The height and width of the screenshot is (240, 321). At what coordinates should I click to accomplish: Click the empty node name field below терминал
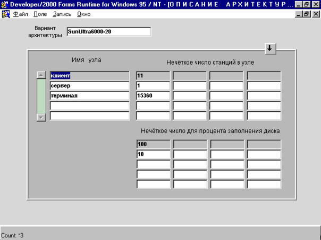click(x=90, y=106)
